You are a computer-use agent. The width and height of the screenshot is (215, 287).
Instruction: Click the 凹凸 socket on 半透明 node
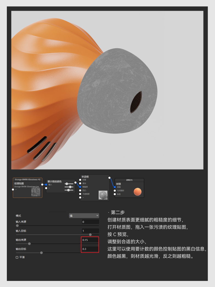click(x=80, y=190)
